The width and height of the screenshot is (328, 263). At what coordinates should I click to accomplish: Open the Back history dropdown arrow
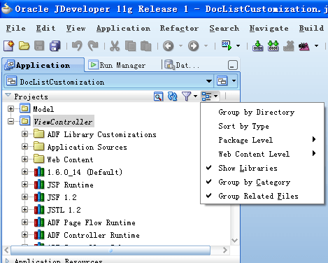point(180,45)
